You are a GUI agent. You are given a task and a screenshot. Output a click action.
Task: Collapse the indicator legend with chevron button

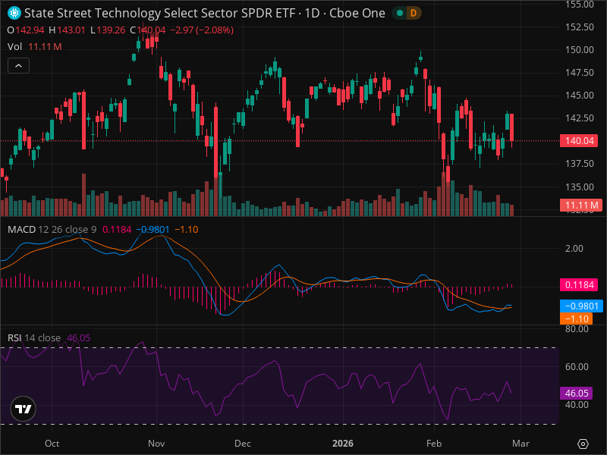pyautogui.click(x=18, y=66)
